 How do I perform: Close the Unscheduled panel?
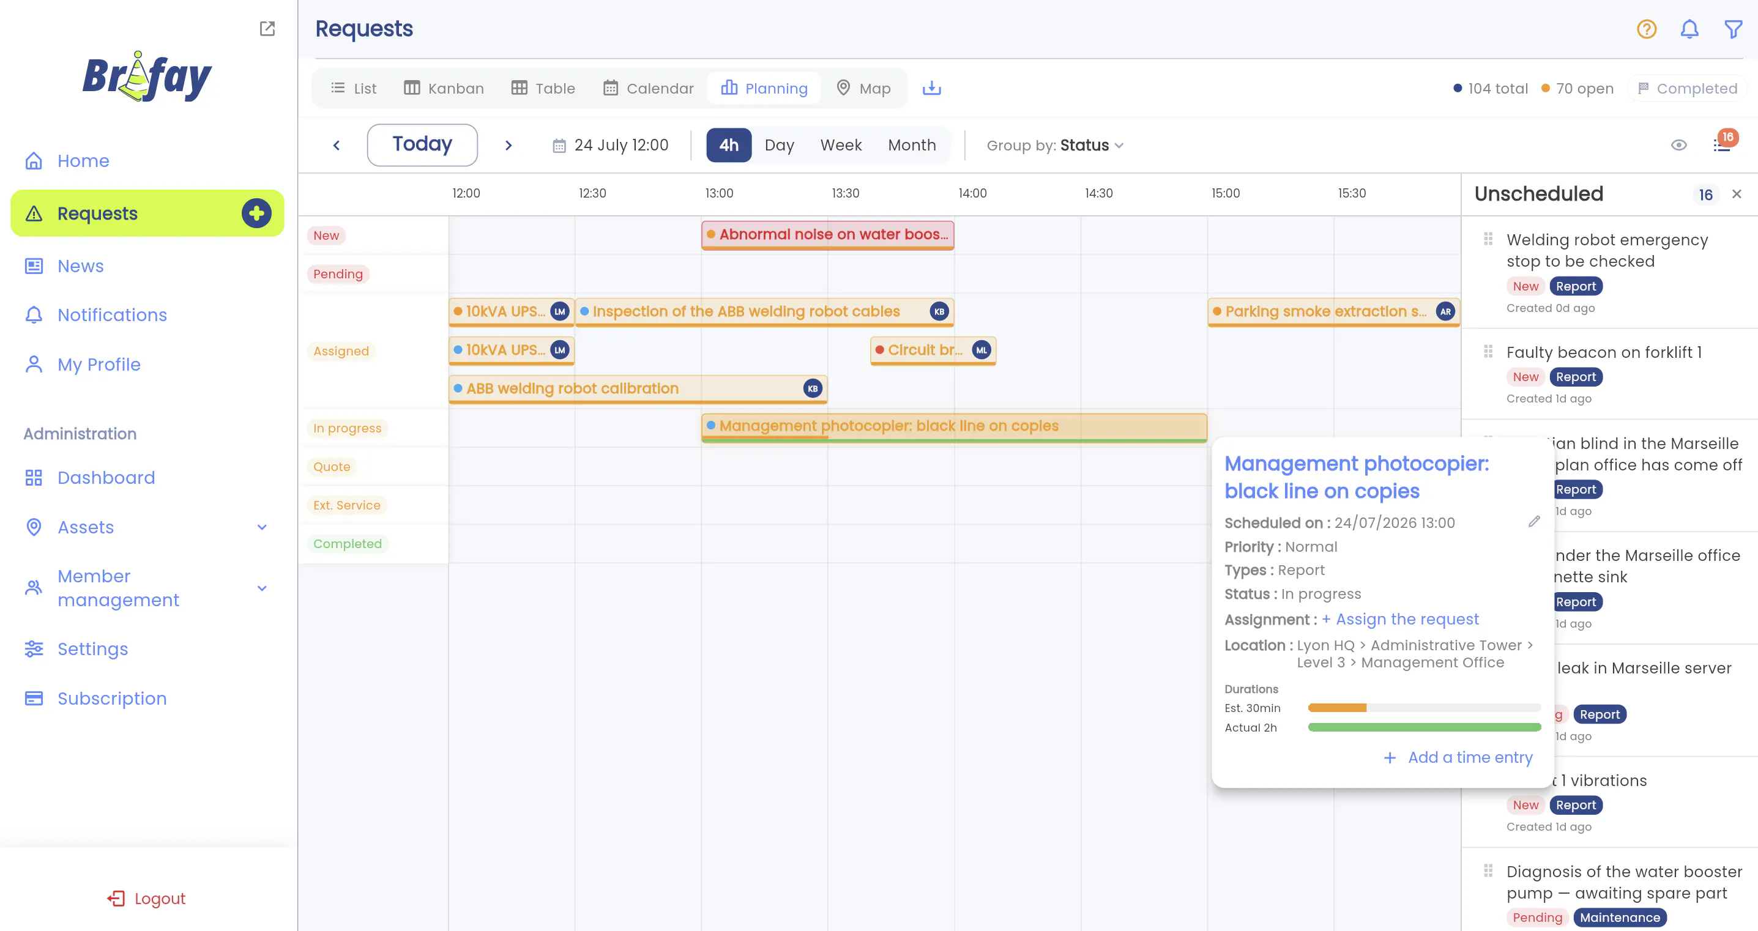(x=1737, y=195)
